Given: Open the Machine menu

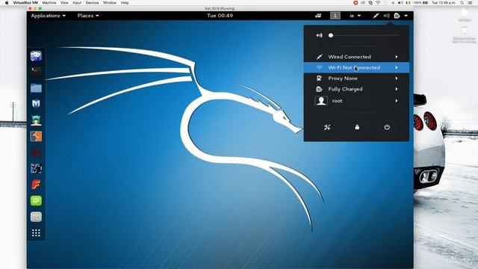Looking at the screenshot, I should 49,3.
